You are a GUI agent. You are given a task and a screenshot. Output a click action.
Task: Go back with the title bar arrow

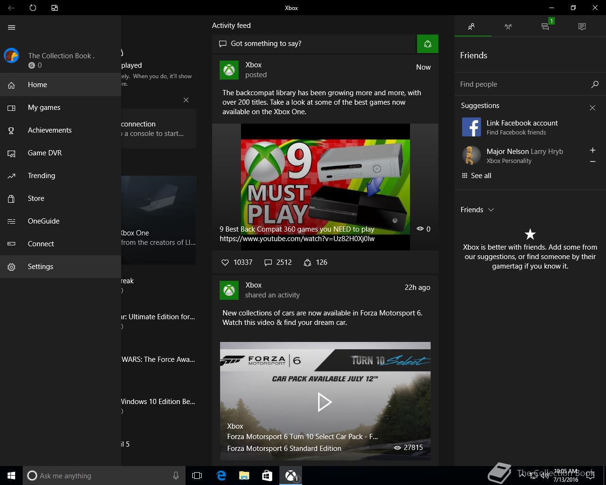[x=11, y=8]
